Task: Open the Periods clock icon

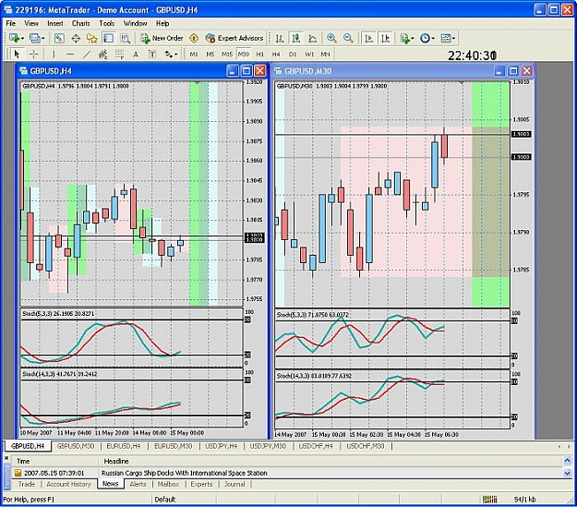Action: [425, 38]
